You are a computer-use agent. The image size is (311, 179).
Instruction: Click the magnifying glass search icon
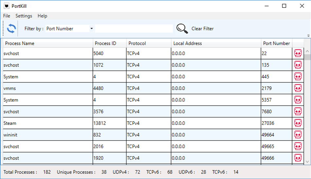(x=182, y=29)
